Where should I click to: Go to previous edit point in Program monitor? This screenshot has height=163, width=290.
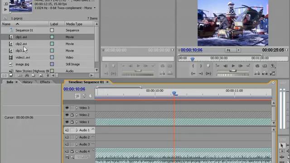[x=217, y=66]
